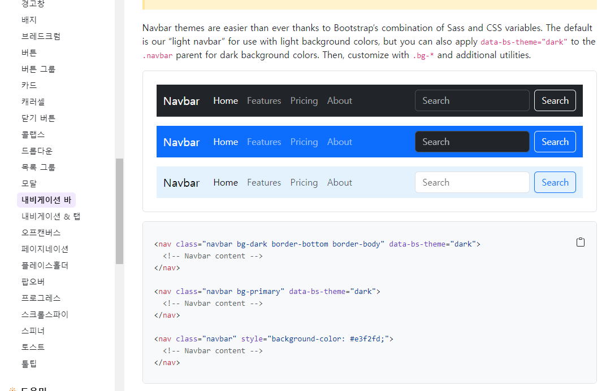This screenshot has width=606, height=391.
Task: Select Pricing in the blue navbar
Action: click(304, 142)
